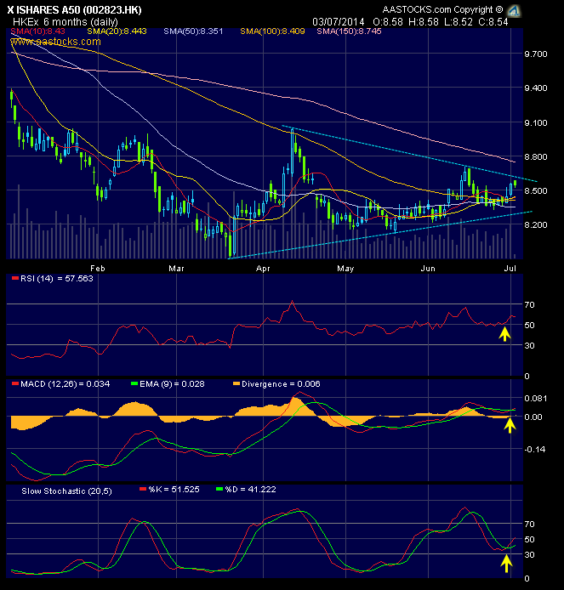Select the title X ISHARES A50 (002823.HK)
The height and width of the screenshot is (590, 564).
75,10
